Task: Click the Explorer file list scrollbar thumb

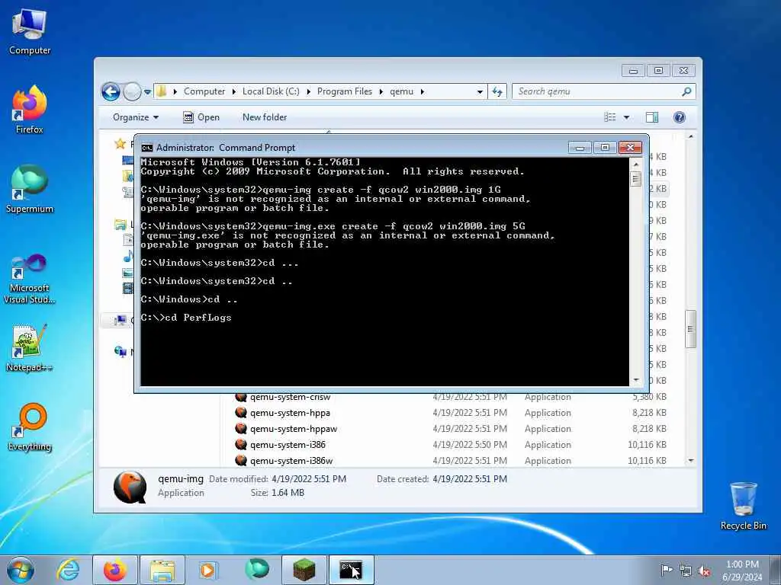Action: coord(690,329)
